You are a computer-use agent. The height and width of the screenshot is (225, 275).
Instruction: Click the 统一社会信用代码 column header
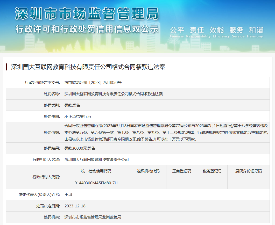point(96,171)
